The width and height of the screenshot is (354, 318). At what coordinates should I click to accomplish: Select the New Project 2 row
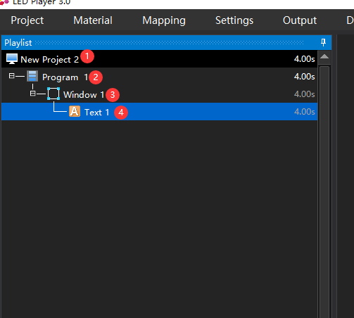[x=160, y=59]
